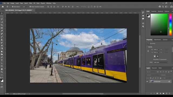Open the Color panel flyout menu

172,11
